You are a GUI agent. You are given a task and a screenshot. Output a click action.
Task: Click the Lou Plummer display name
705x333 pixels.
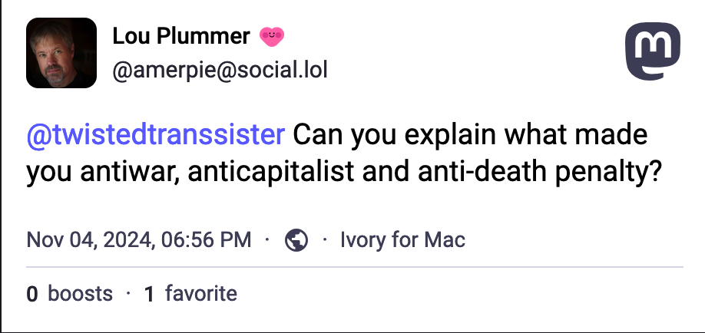[181, 35]
